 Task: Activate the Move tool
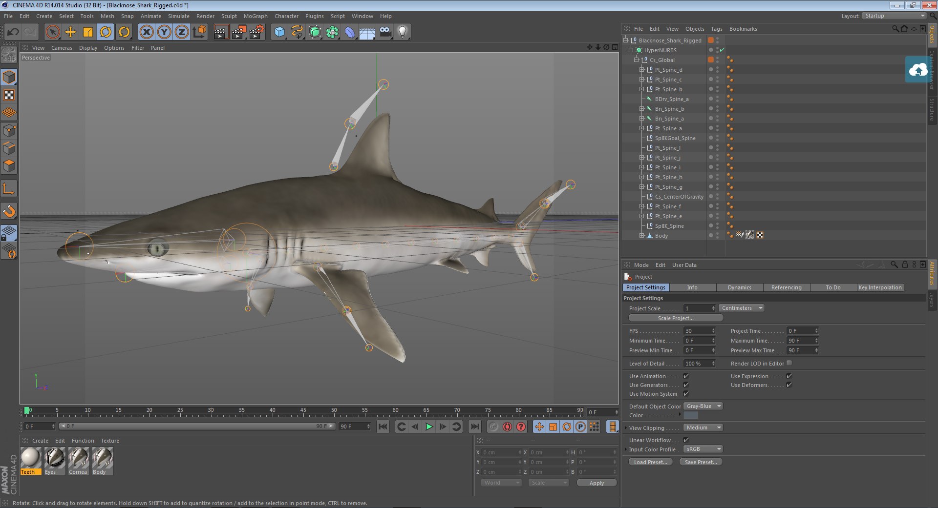(70, 32)
